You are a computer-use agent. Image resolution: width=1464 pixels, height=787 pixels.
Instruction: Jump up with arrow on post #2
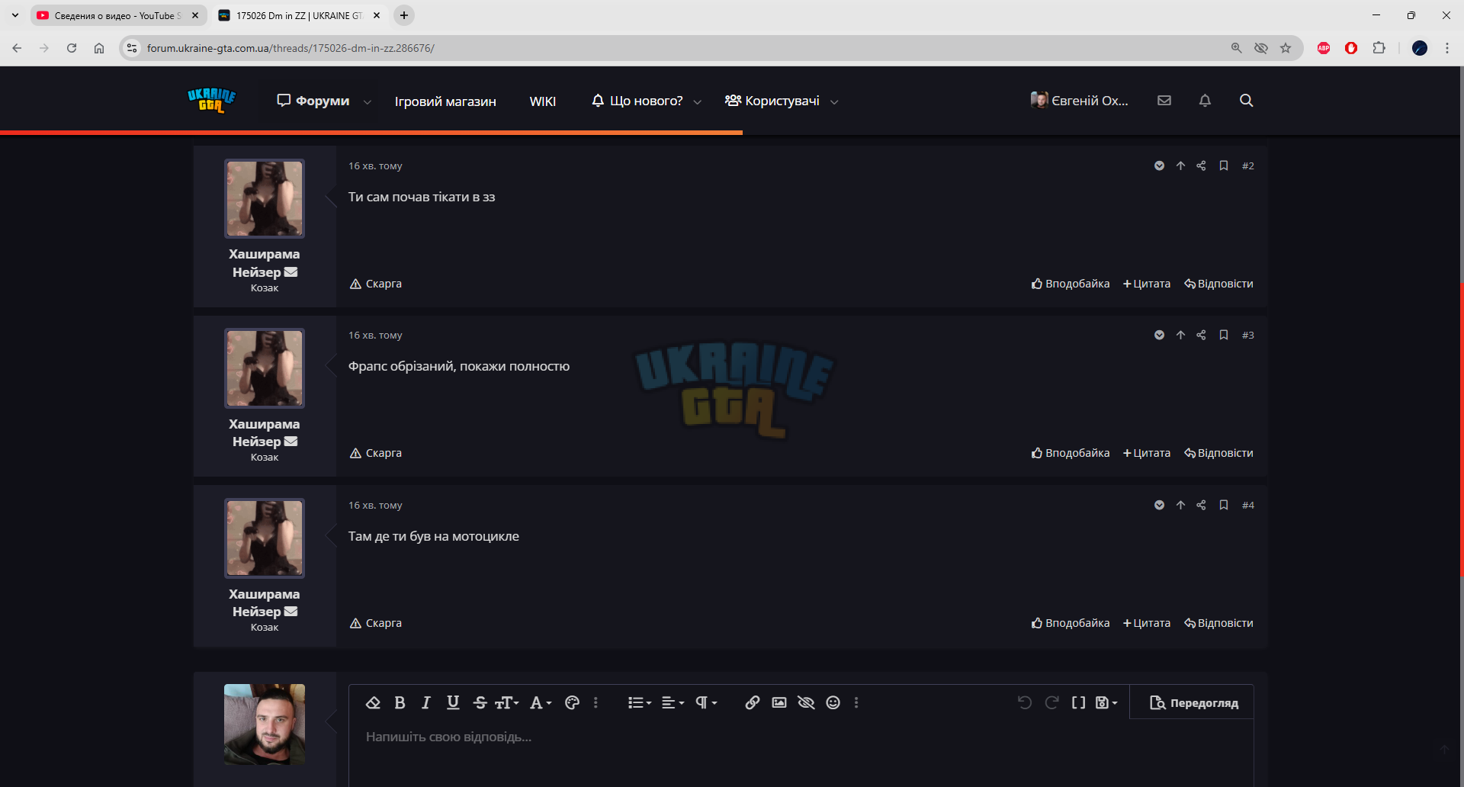(x=1180, y=165)
